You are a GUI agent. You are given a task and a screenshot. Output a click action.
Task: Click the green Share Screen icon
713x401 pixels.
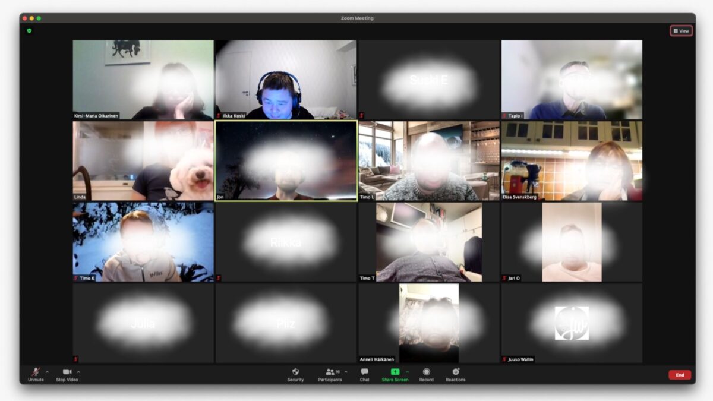coord(395,372)
